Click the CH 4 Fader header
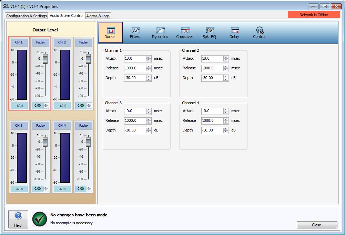The height and width of the screenshot is (235, 345). (x=84, y=126)
